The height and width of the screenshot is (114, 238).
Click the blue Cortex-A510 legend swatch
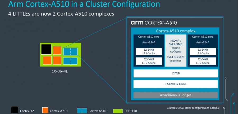(82, 111)
